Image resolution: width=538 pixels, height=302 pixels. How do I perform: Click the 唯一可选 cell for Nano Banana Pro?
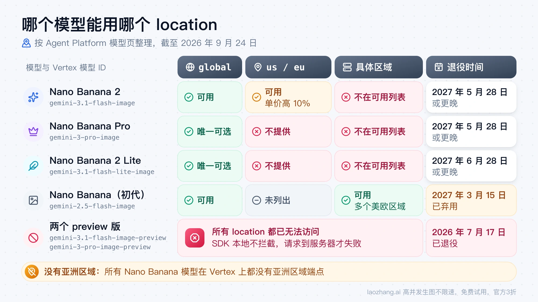(210, 132)
